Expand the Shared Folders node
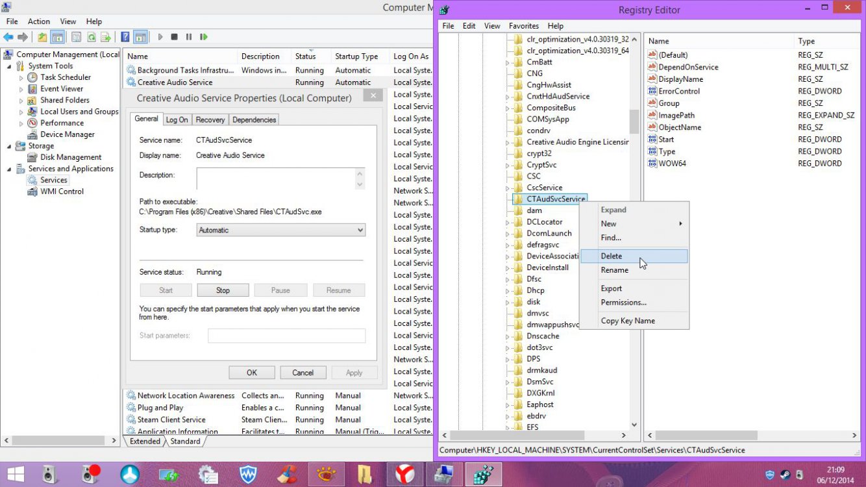The width and height of the screenshot is (866, 487). tap(21, 101)
